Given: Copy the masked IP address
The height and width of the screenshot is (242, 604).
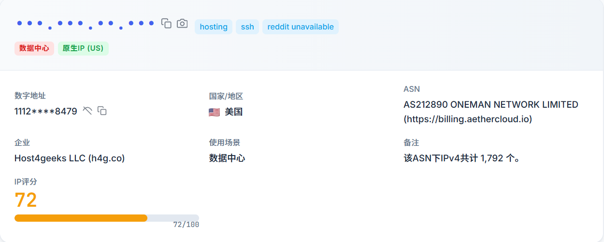Looking at the screenshot, I should pos(166,23).
